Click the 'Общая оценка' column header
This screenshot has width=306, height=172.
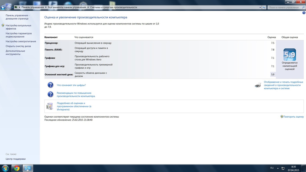(x=290, y=37)
